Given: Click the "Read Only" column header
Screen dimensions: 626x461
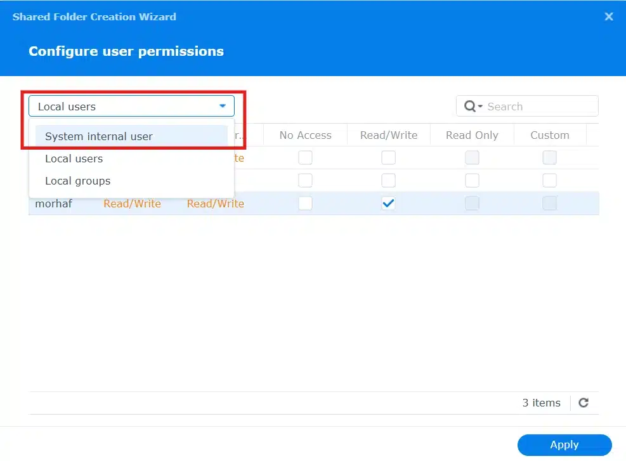Looking at the screenshot, I should coord(471,134).
